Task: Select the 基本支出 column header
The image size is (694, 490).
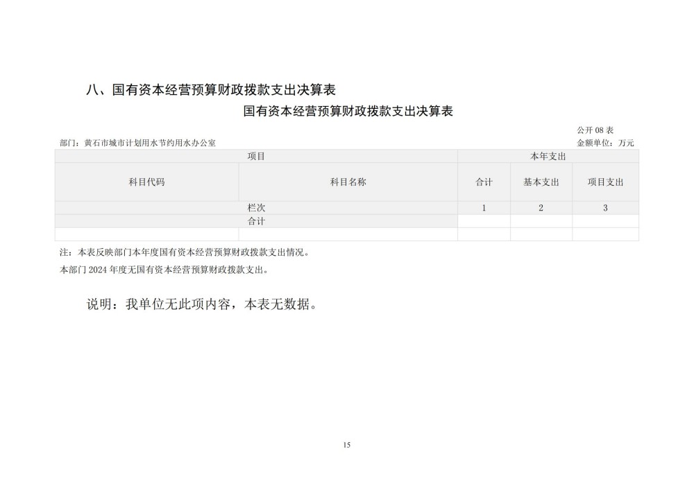Action: (x=541, y=182)
